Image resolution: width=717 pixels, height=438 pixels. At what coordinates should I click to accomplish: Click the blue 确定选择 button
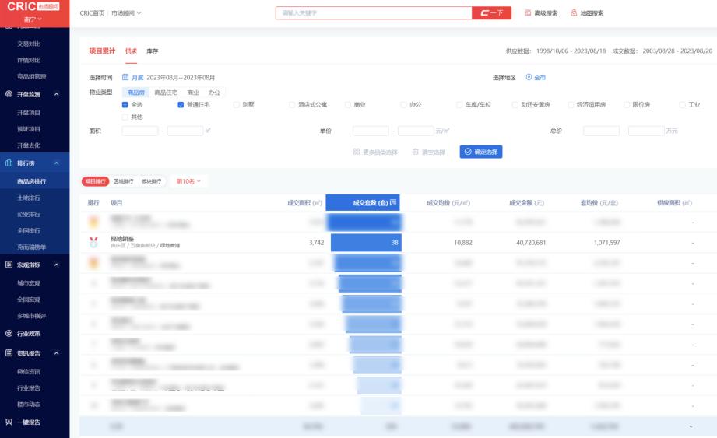tap(480, 152)
